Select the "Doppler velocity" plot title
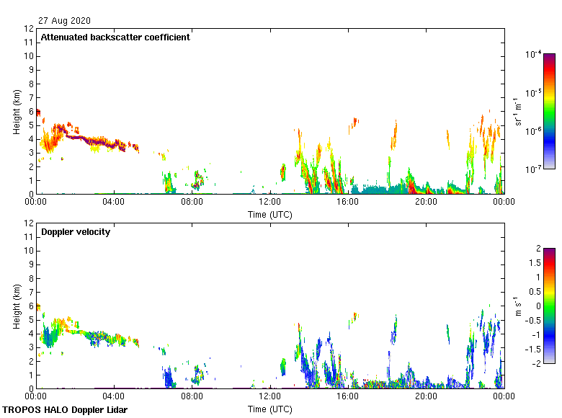Screen dimensions: 562x418 (76, 232)
